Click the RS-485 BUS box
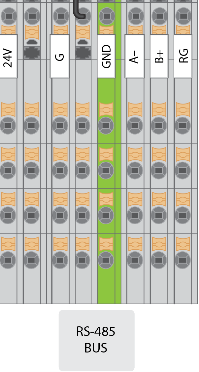The width and height of the screenshot is (199, 372). 96,340
